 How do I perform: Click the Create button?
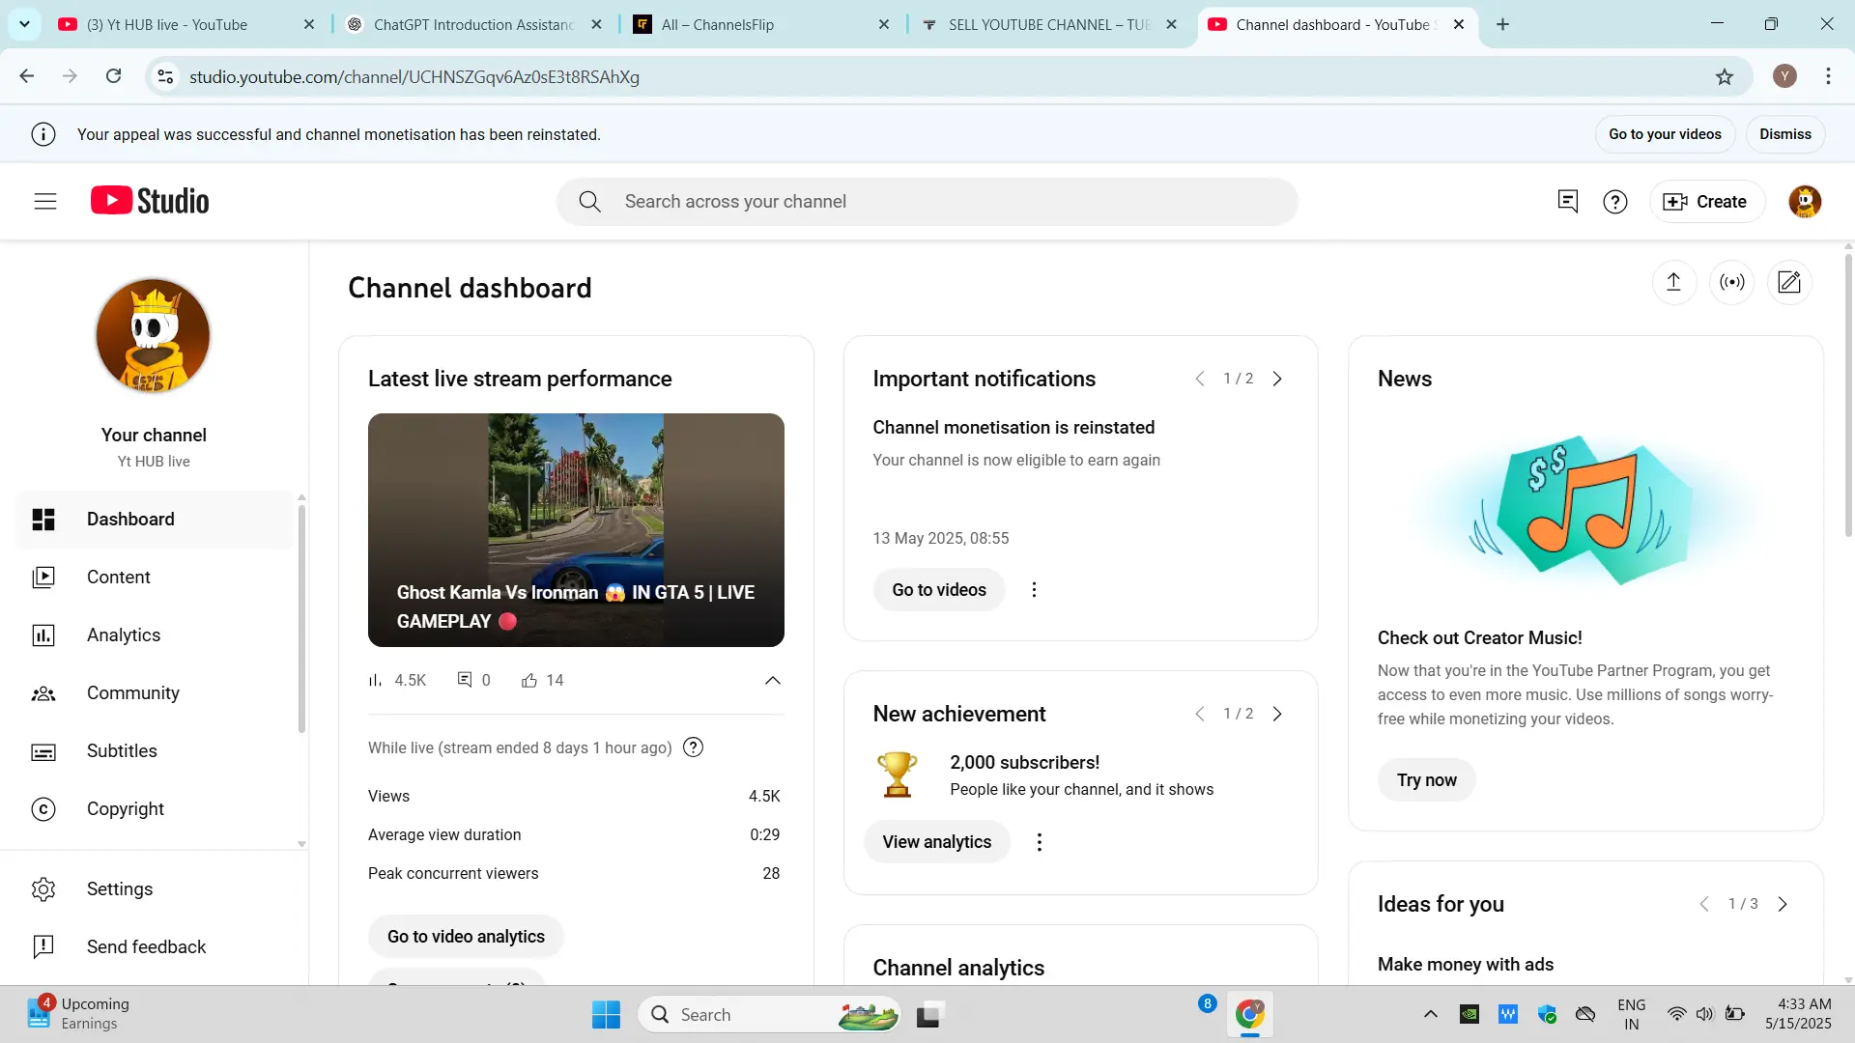click(x=1706, y=201)
